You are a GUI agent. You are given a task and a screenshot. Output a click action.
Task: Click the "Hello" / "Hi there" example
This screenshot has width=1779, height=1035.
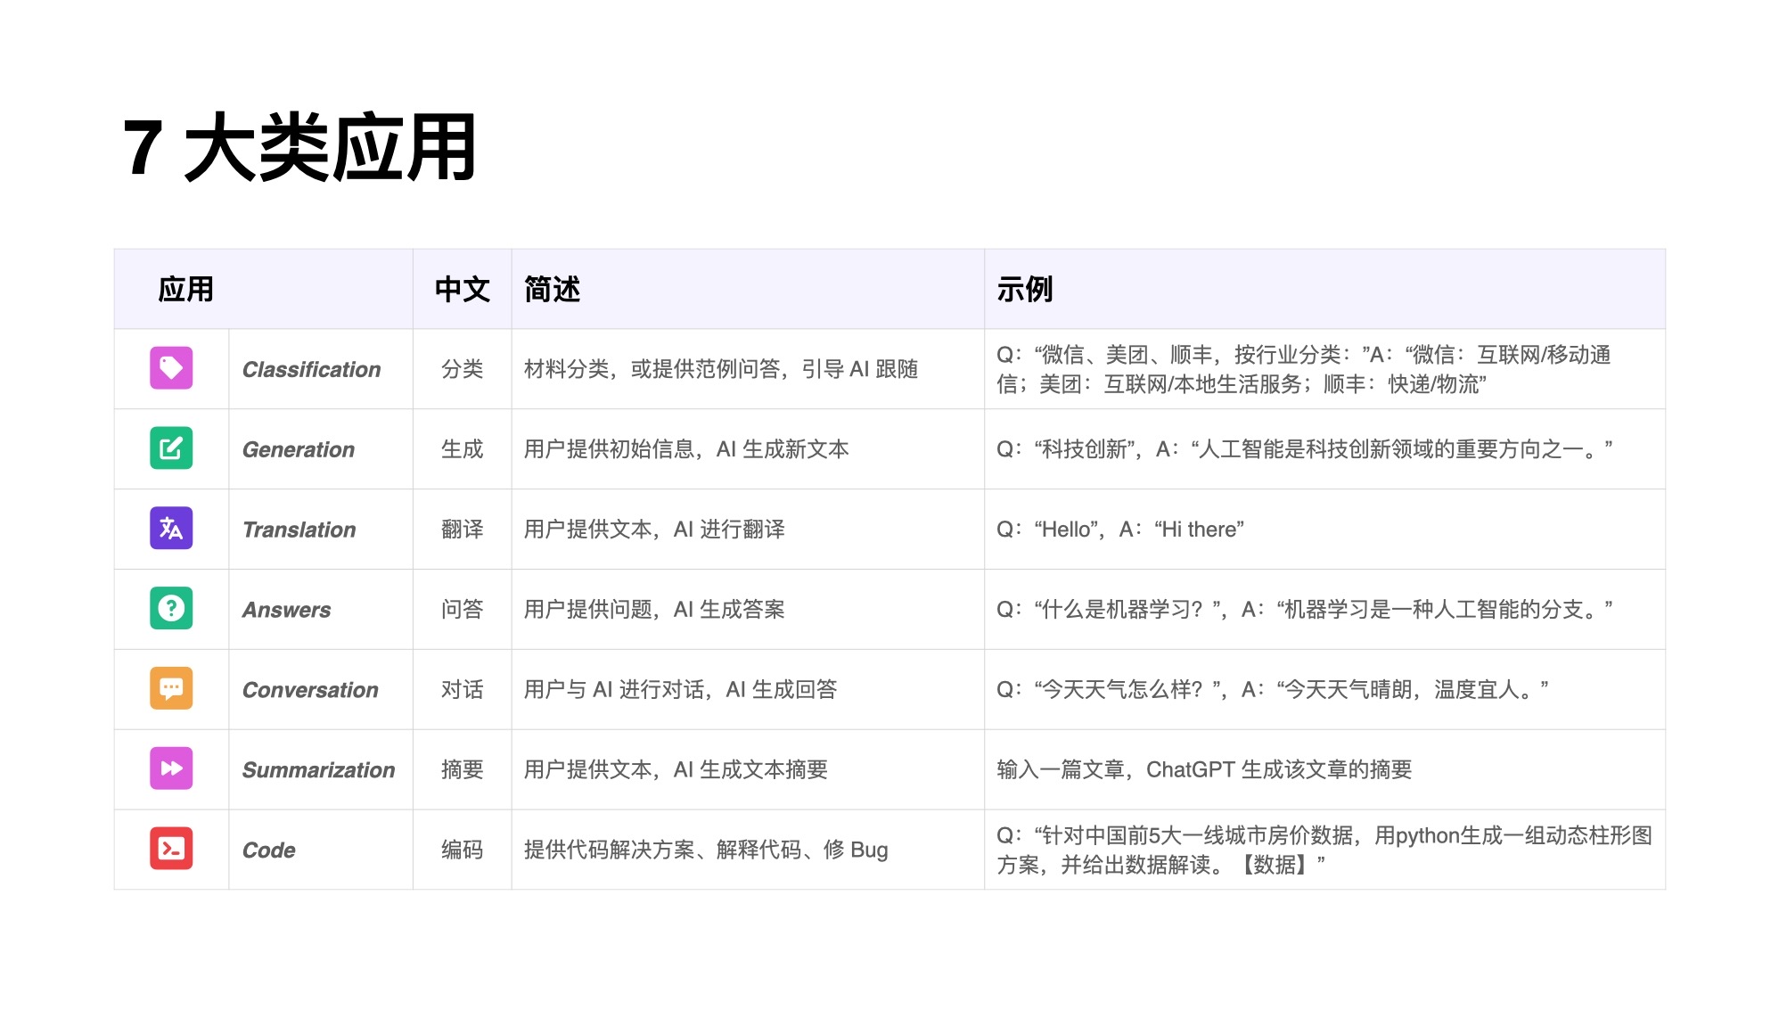click(1120, 530)
